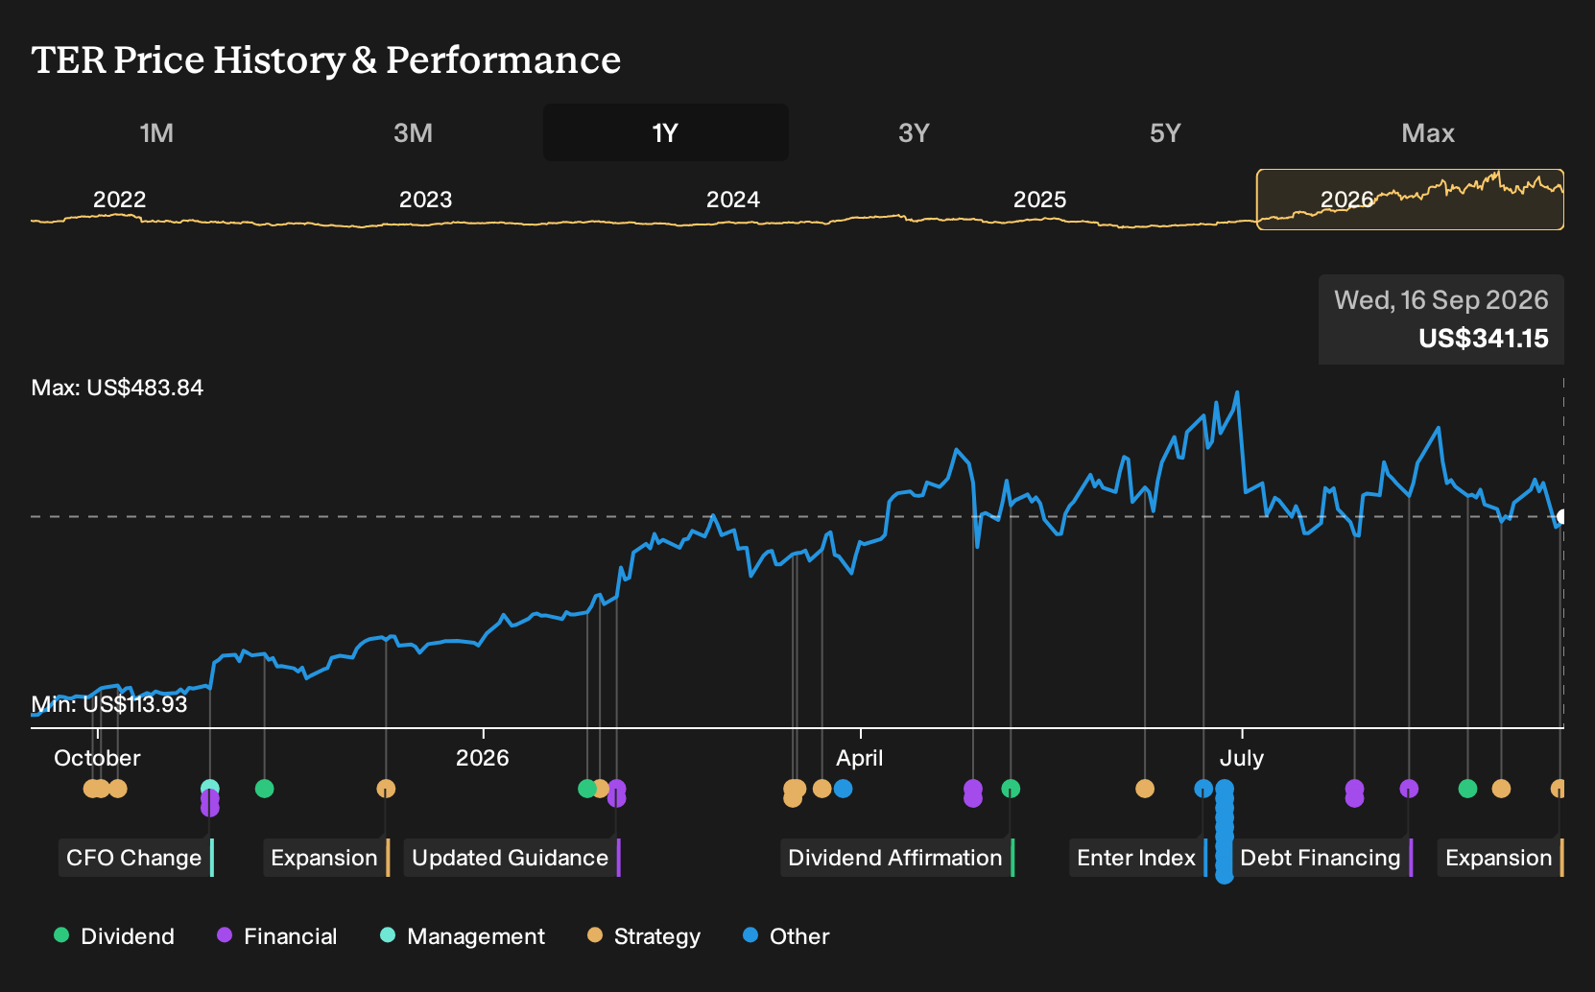Click the blue Other marker near April
Screen dimensions: 1595x992
tap(843, 789)
